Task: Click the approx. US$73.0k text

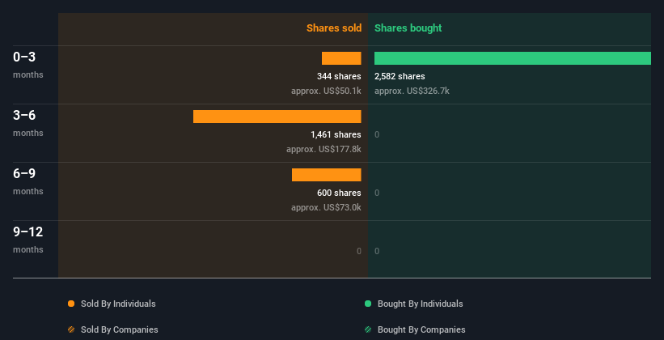Action: [326, 208]
